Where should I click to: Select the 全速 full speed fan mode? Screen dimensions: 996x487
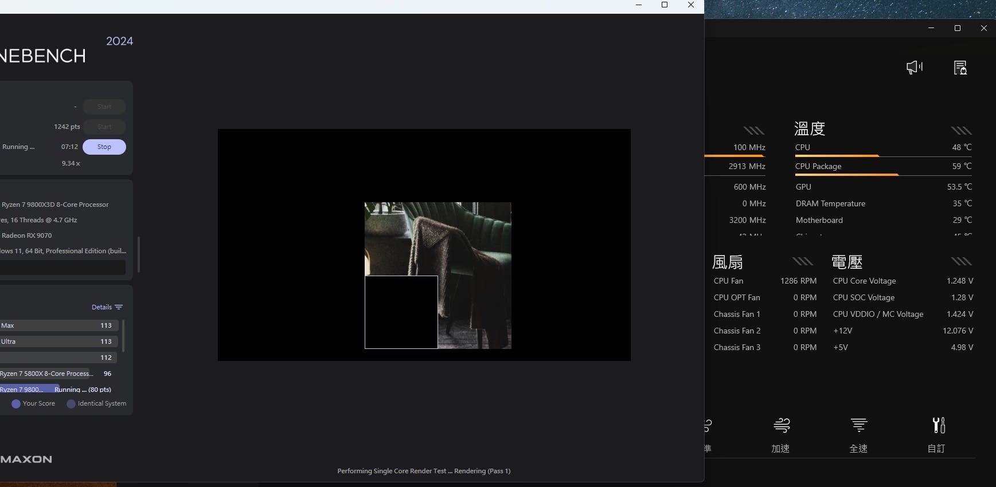coord(858,434)
